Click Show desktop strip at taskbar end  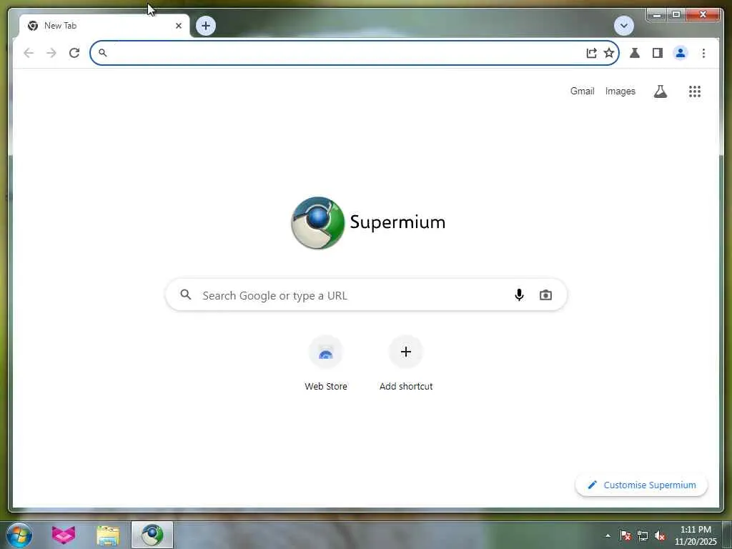(727, 535)
